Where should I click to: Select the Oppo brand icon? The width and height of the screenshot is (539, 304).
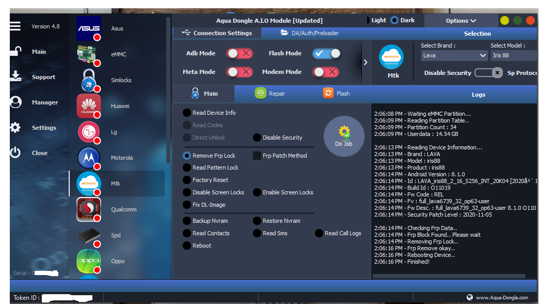coord(89,261)
